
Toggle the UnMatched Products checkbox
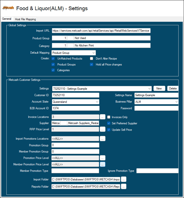[x=53, y=59]
